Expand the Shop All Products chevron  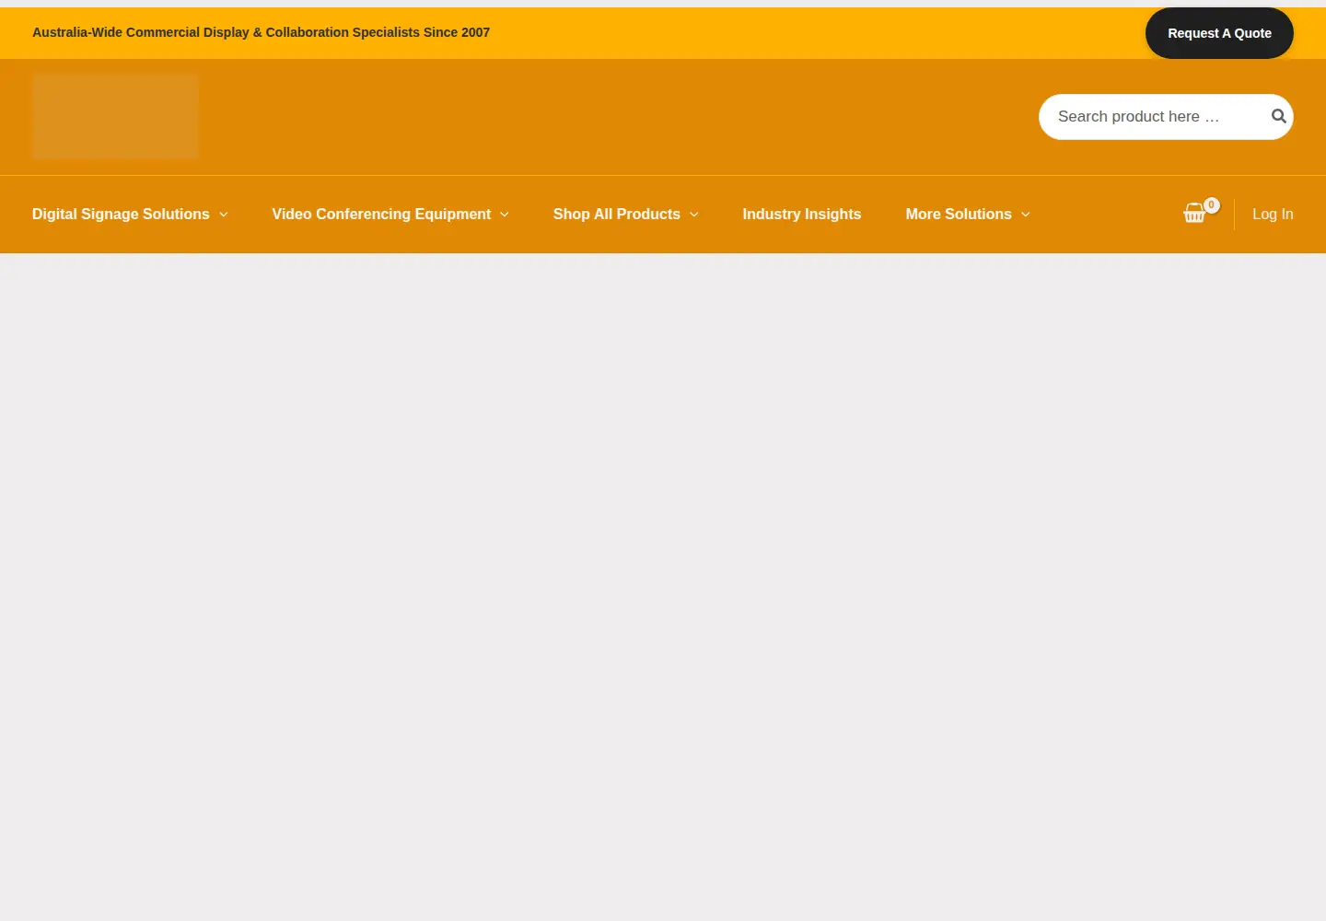694,215
